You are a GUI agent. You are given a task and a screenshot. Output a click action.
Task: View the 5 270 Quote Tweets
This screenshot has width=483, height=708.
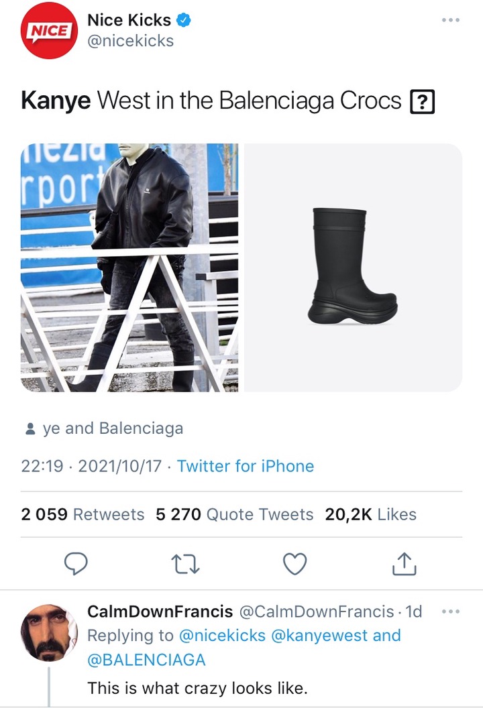(x=235, y=514)
